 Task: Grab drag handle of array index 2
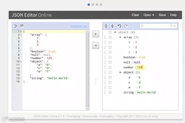[105, 52]
